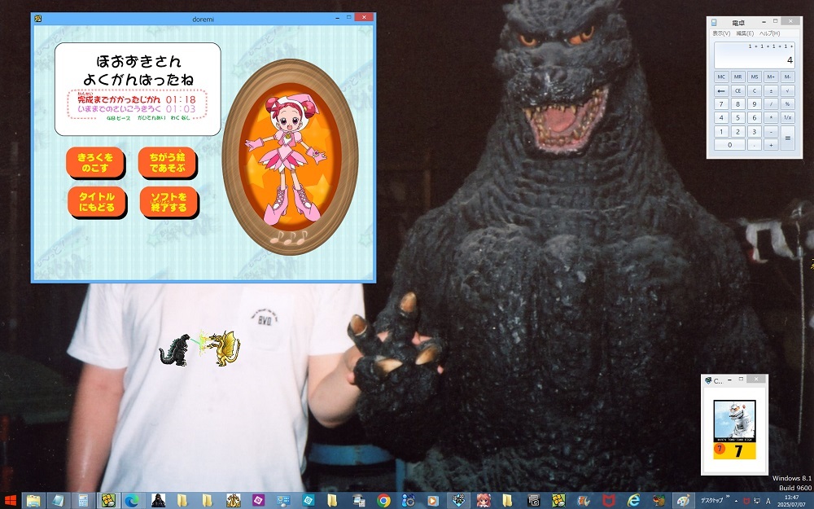Click the square root button in calculator
This screenshot has width=814, height=509.
787,90
